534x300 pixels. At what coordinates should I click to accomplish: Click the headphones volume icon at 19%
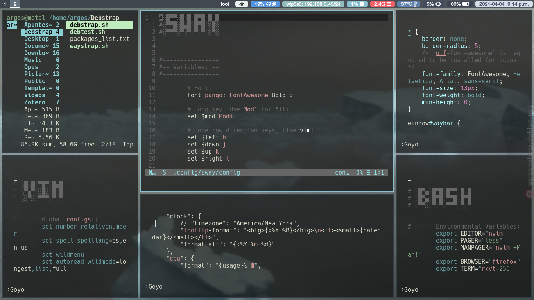[x=269, y=4]
